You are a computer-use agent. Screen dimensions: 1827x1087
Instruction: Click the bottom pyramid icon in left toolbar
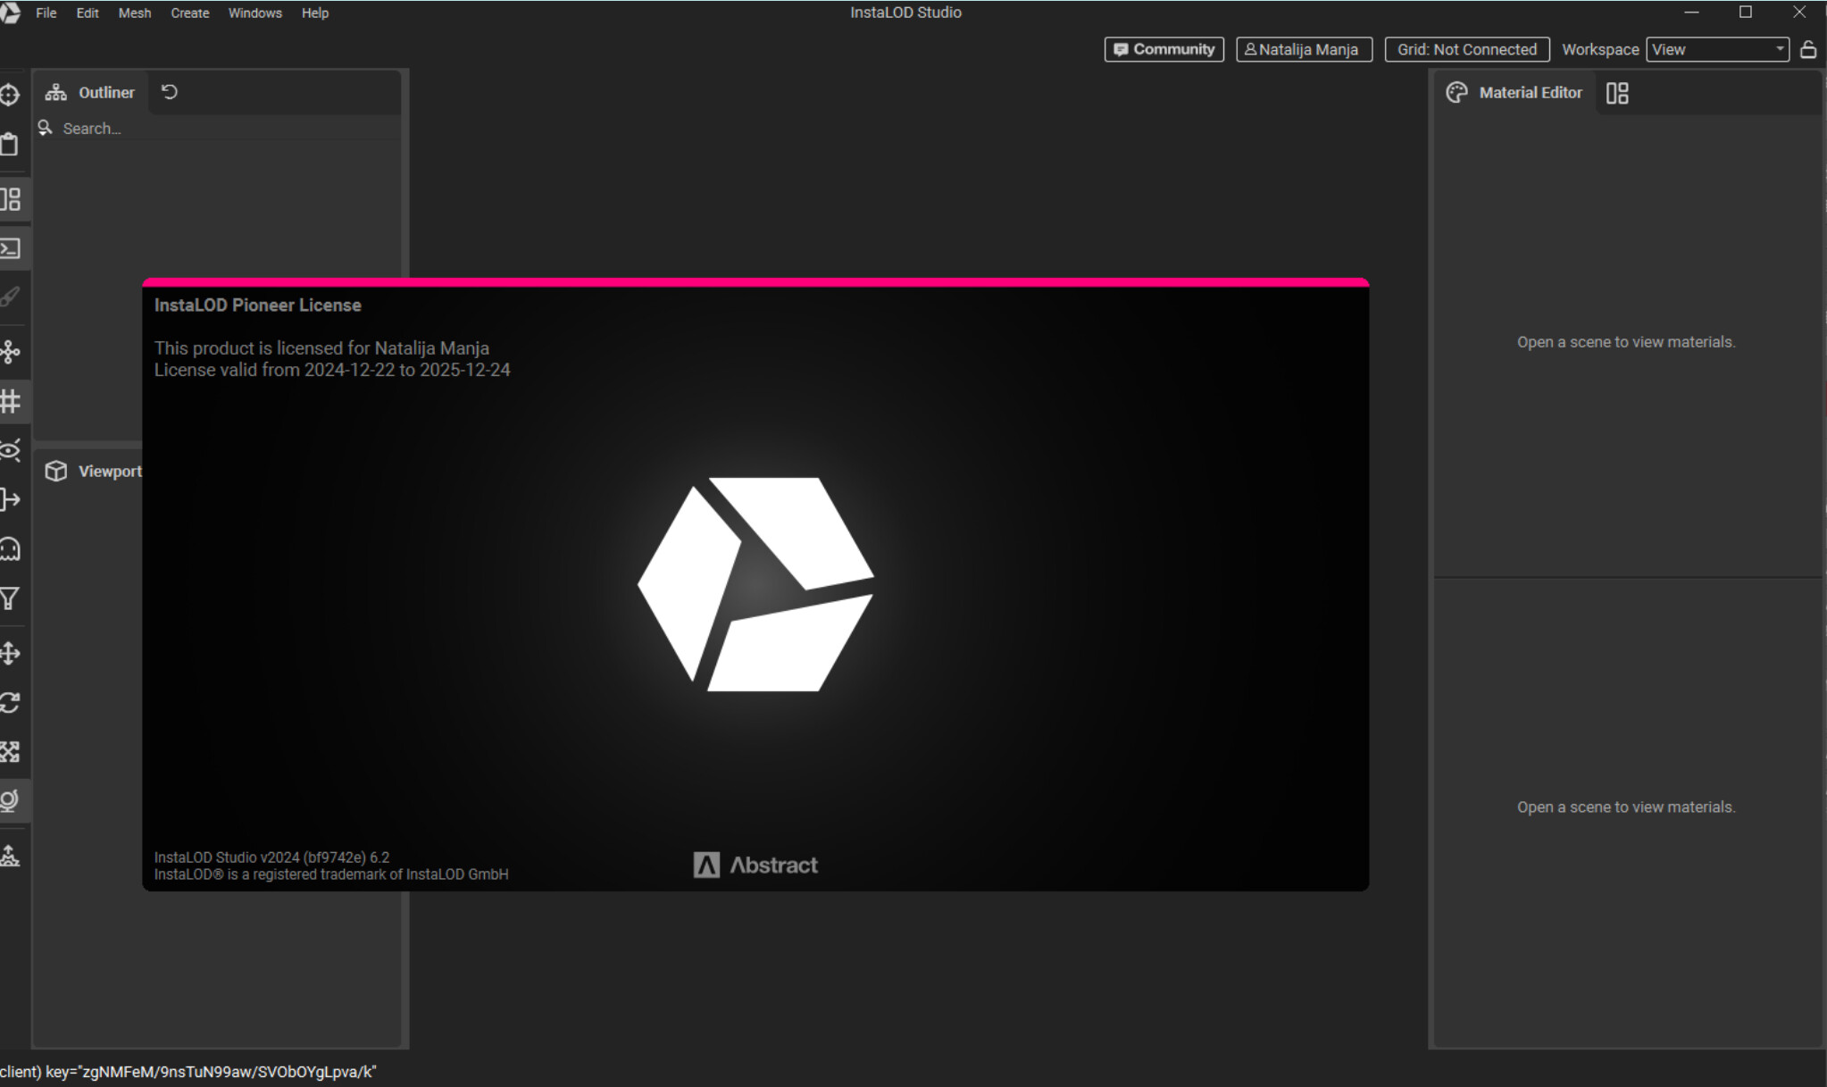coord(10,856)
